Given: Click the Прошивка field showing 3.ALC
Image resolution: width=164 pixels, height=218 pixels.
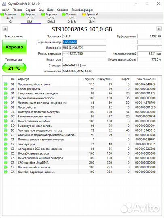Looking at the screenshot, I should coord(84,36).
